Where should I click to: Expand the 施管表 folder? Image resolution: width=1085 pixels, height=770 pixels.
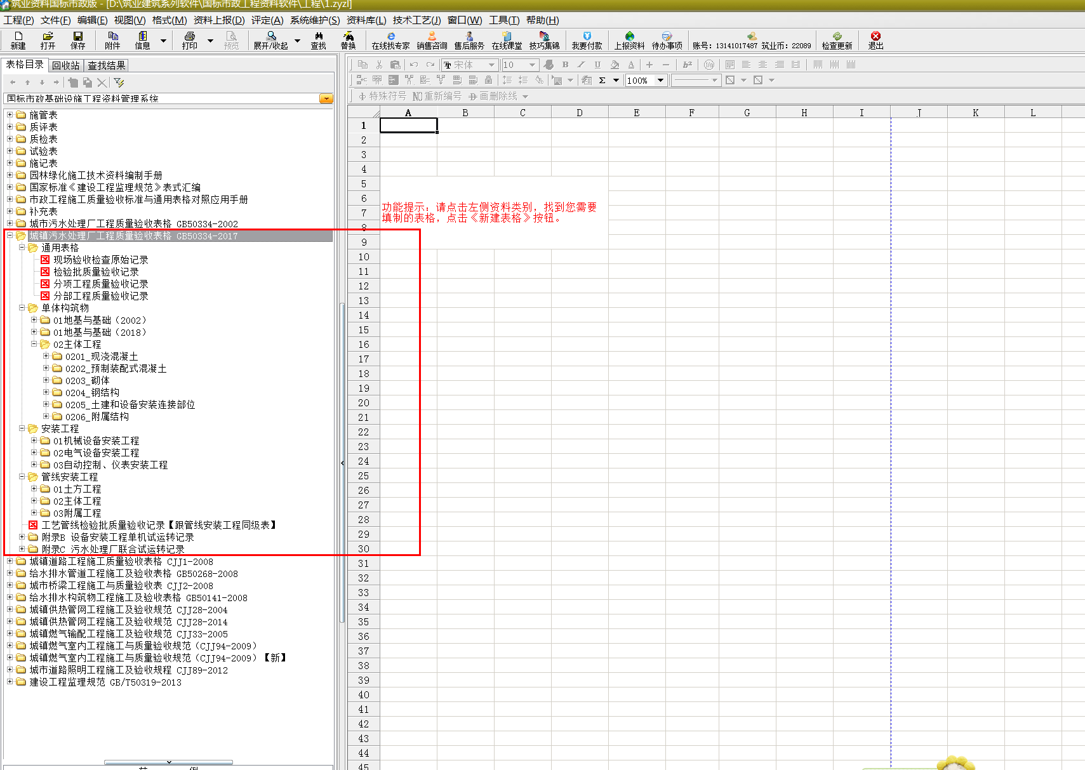pyautogui.click(x=10, y=115)
